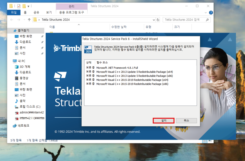Open pinned 바탕 화면 under 즐겨찾기
The image size is (245, 161).
point(26,36)
